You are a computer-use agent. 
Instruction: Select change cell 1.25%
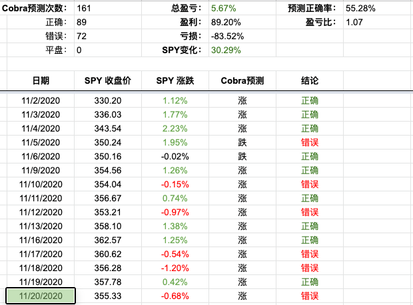(x=175, y=240)
